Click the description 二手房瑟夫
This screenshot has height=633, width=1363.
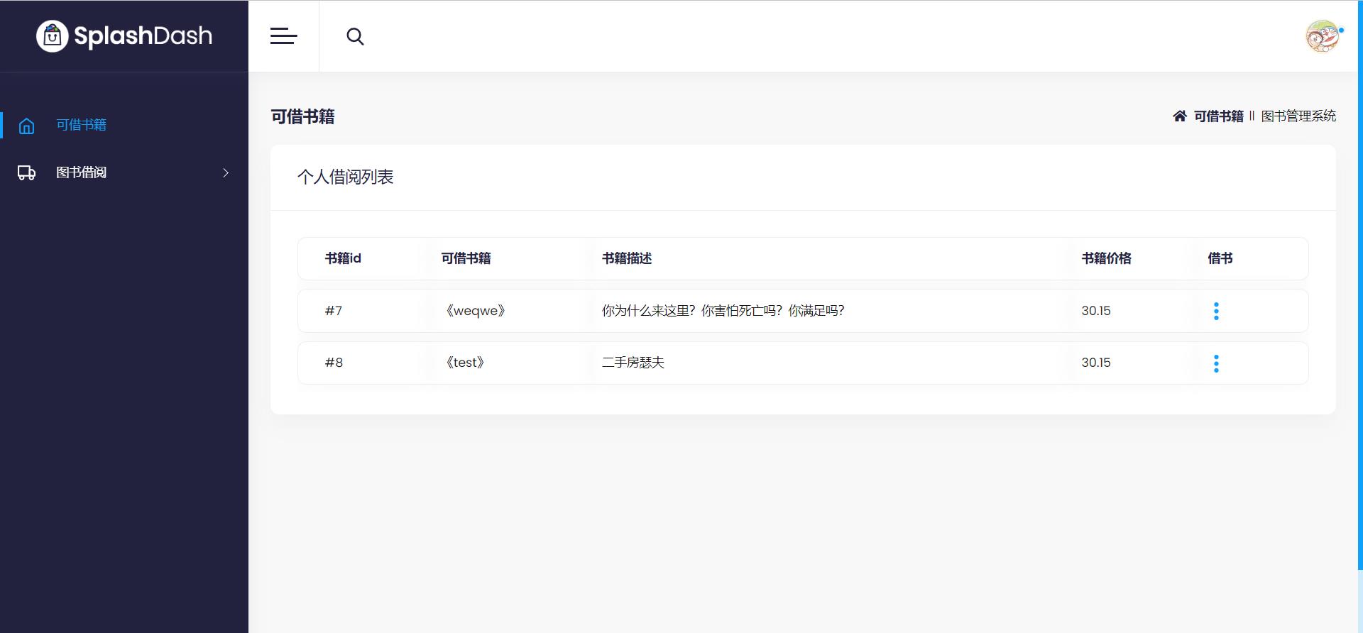633,363
